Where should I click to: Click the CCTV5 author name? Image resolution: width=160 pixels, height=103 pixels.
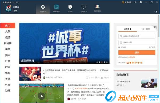click(74, 99)
